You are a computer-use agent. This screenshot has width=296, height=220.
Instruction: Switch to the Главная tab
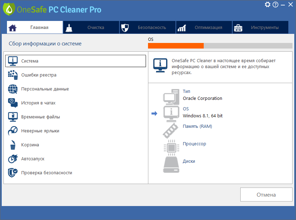[x=35, y=28]
